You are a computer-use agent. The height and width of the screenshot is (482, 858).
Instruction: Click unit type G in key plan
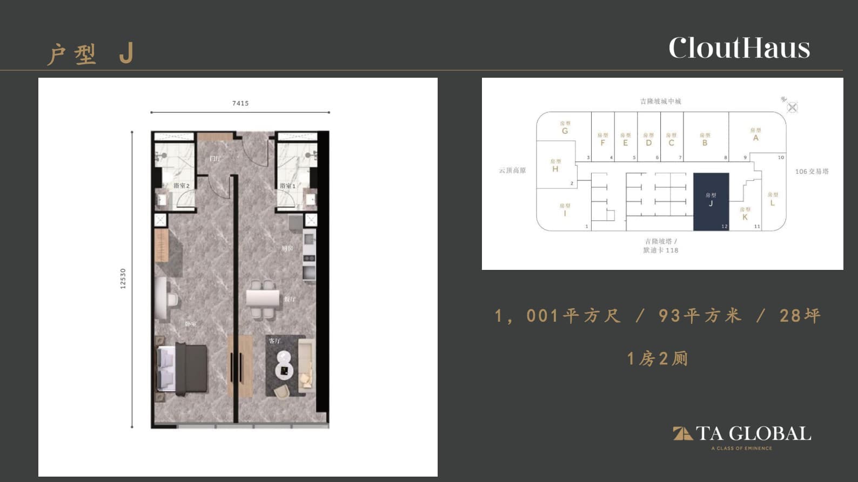(x=565, y=128)
